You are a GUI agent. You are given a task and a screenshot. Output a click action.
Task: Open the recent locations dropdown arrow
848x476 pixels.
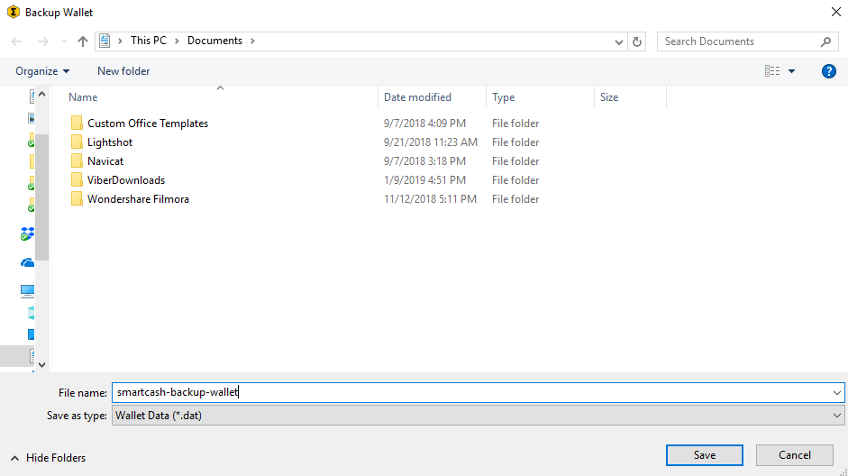pos(64,41)
